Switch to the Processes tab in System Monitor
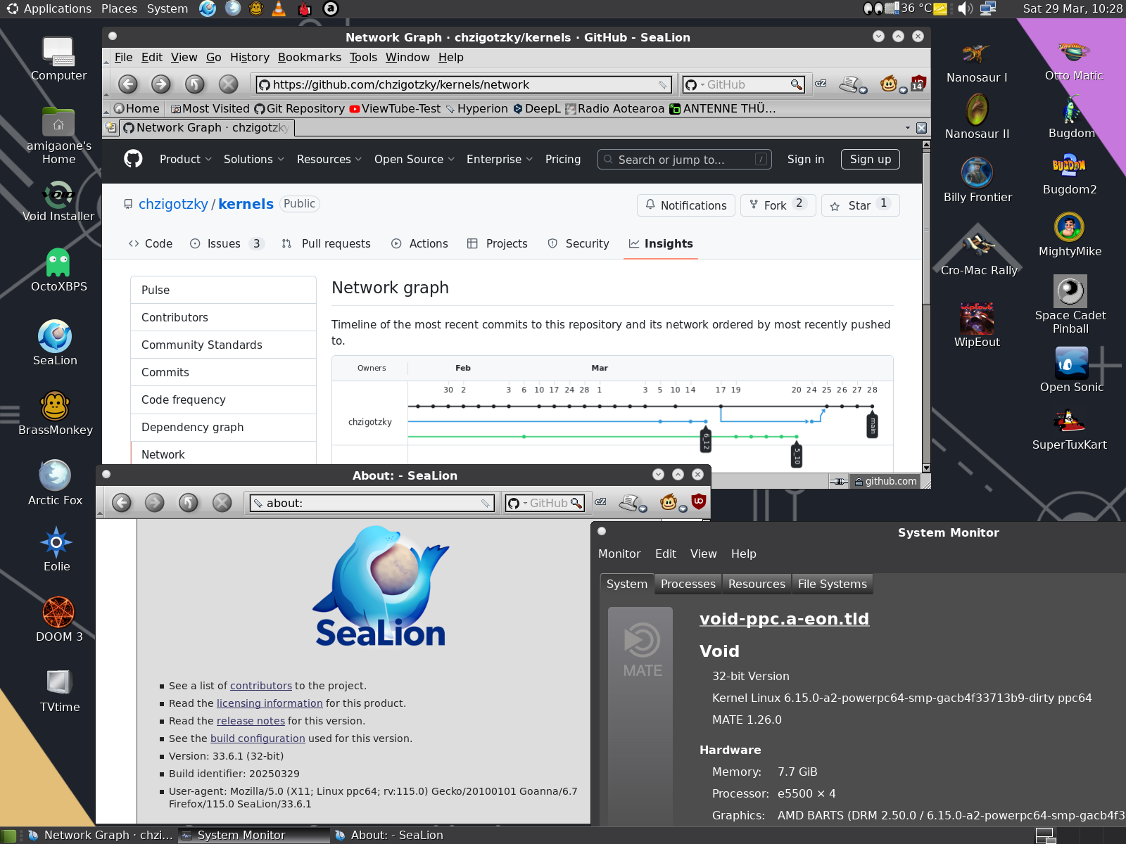The image size is (1126, 844). coord(688,584)
